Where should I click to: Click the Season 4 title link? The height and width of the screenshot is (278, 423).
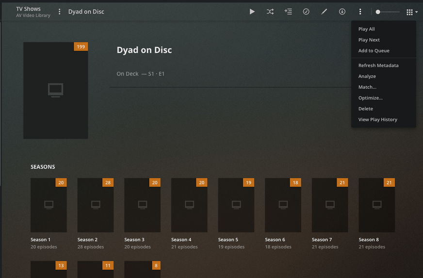pos(181,239)
